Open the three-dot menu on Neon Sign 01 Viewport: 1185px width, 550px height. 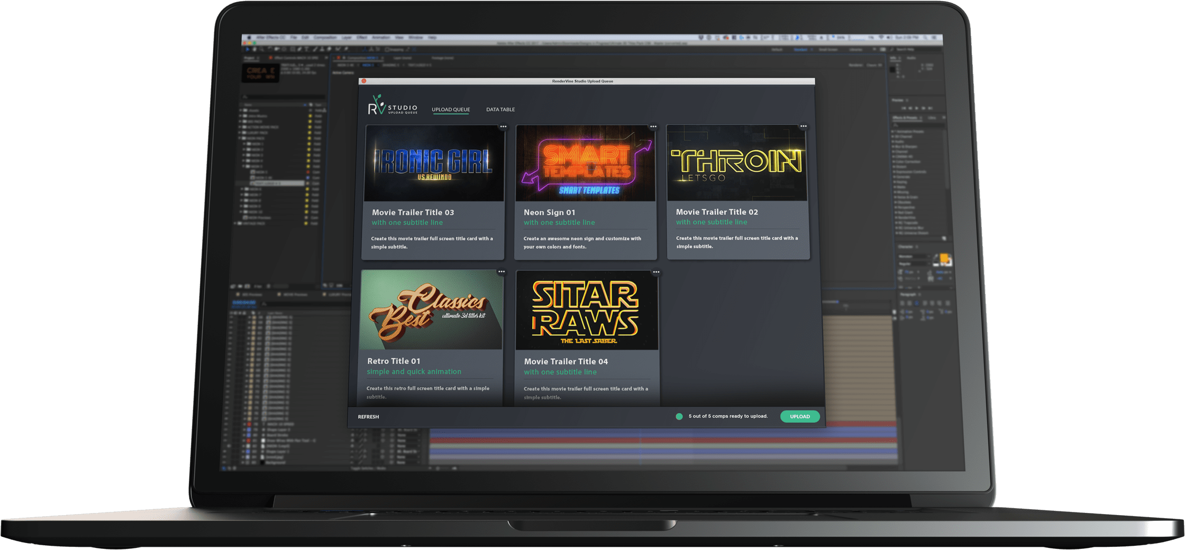click(653, 127)
